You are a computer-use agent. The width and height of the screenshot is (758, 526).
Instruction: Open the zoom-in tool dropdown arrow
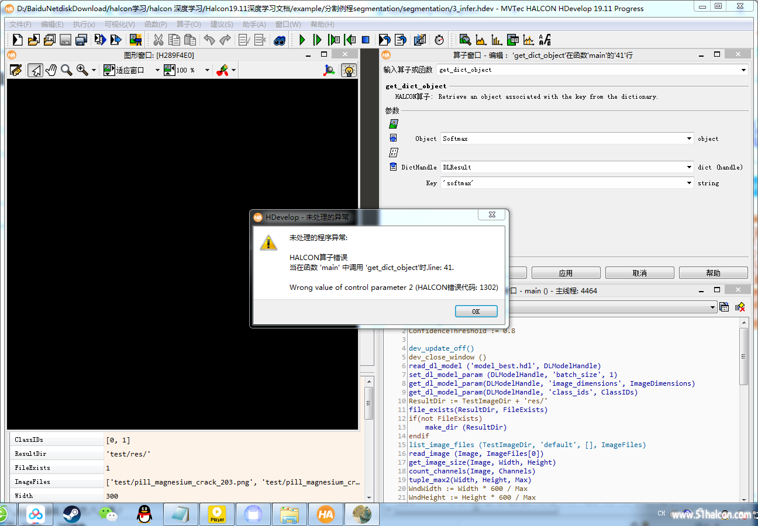coord(94,70)
